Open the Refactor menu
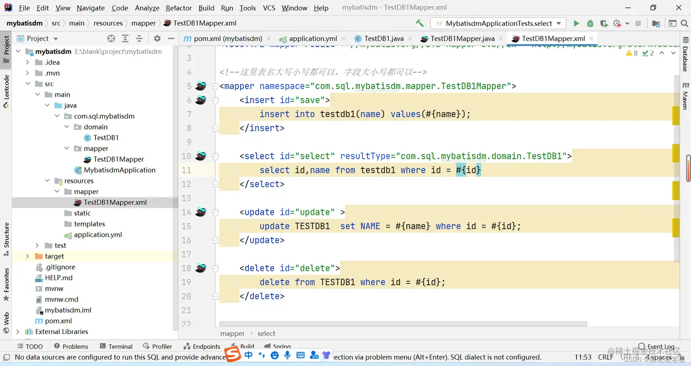This screenshot has width=691, height=366. pos(179,8)
